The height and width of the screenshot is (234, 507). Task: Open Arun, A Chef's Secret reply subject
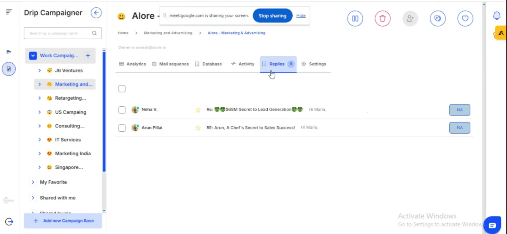click(x=250, y=128)
